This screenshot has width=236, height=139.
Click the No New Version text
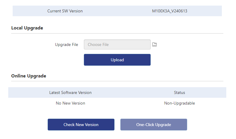tap(70, 103)
